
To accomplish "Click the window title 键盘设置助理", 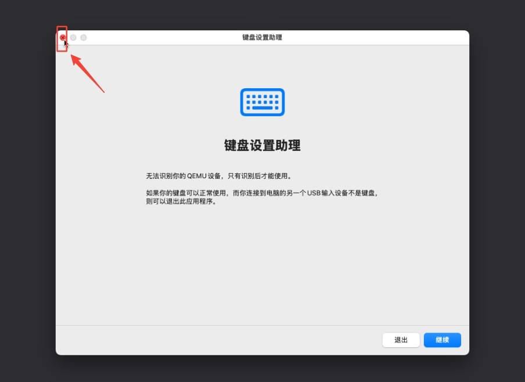I will pyautogui.click(x=262, y=38).
